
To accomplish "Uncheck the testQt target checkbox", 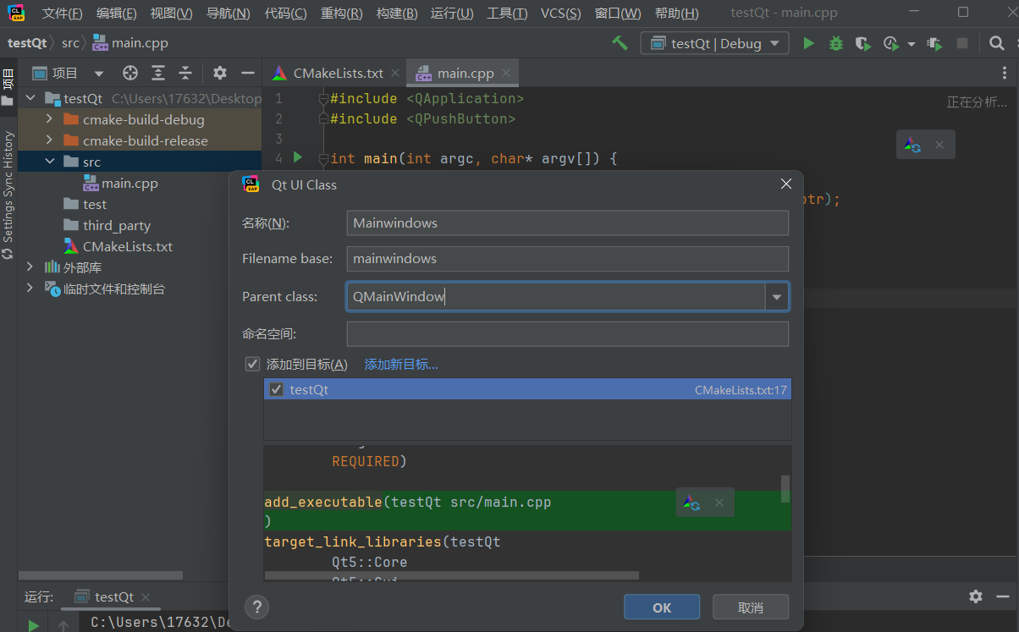I will tap(276, 390).
